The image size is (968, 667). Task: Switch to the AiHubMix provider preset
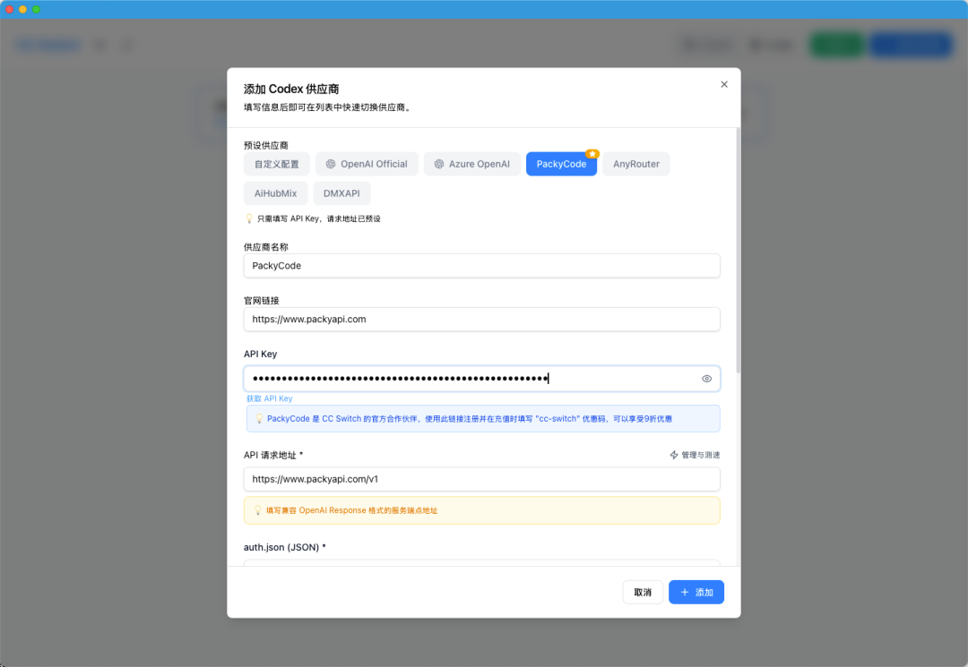point(275,192)
